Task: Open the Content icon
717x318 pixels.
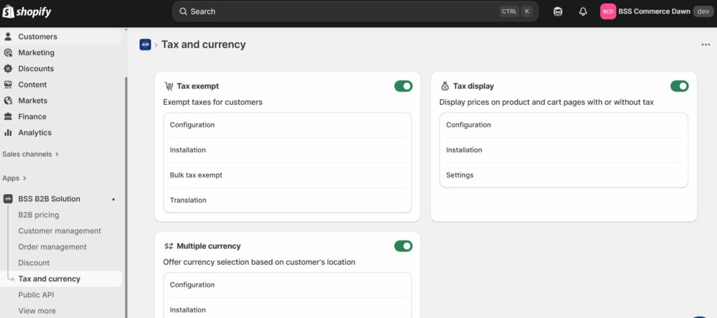Action: [8, 85]
